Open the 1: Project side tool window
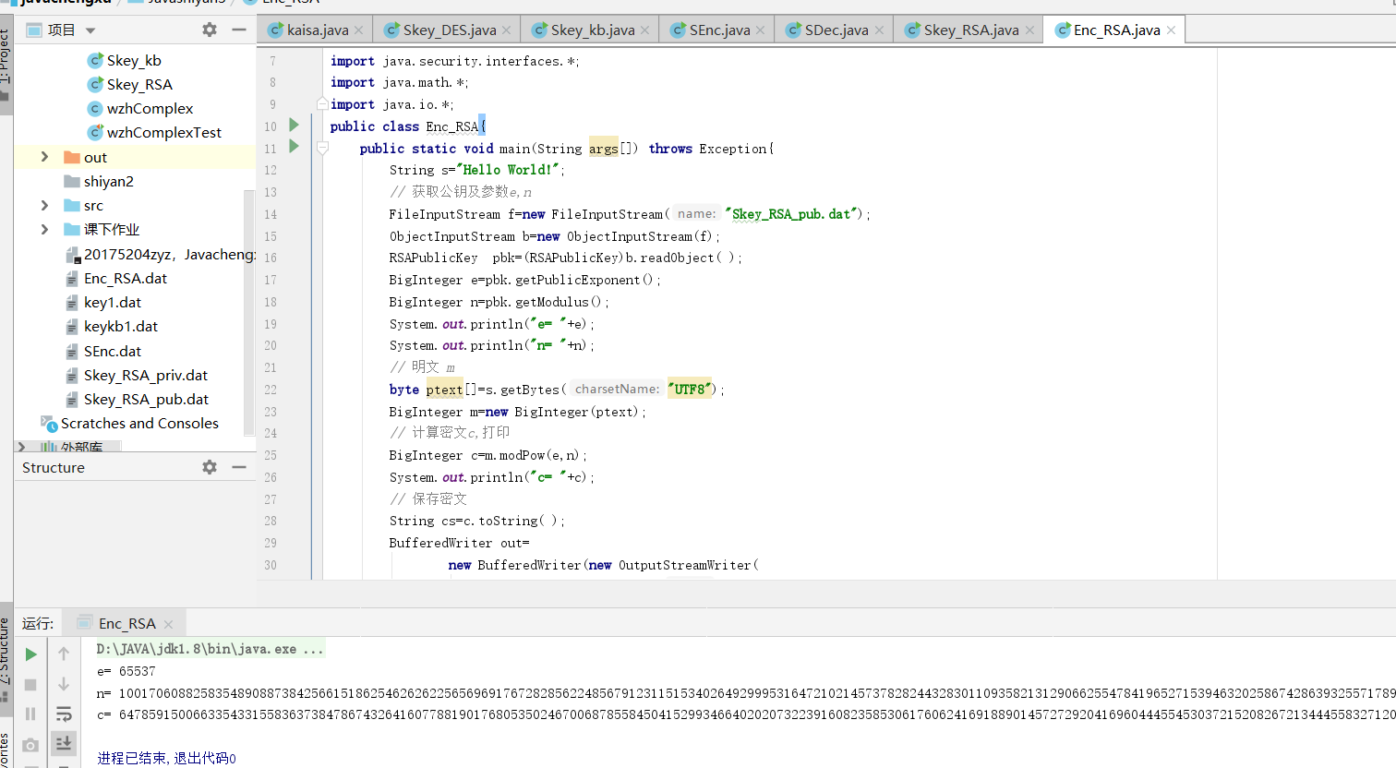Image resolution: width=1396 pixels, height=768 pixels. point(6,66)
